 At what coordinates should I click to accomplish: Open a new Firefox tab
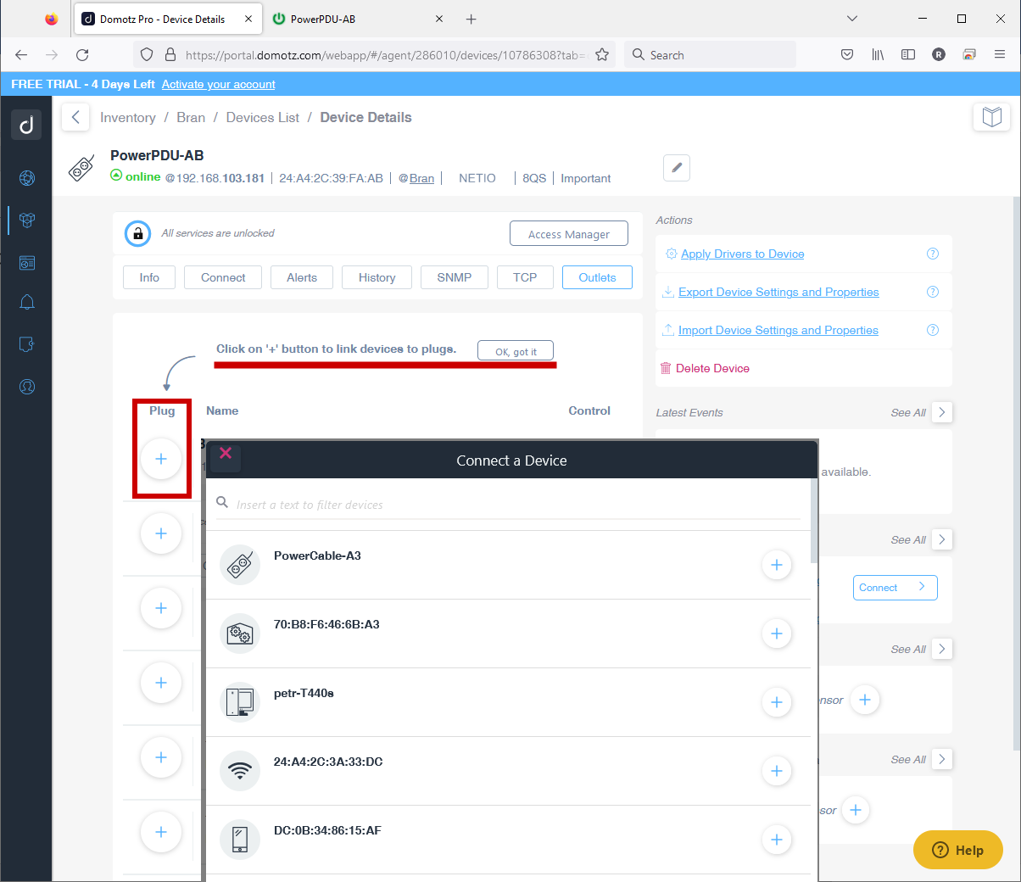[471, 19]
